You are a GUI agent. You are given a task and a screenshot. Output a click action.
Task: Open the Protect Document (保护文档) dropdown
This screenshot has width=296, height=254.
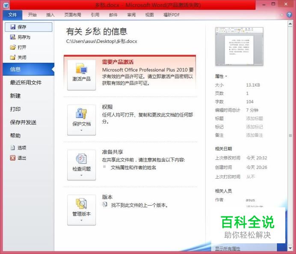pos(82,120)
